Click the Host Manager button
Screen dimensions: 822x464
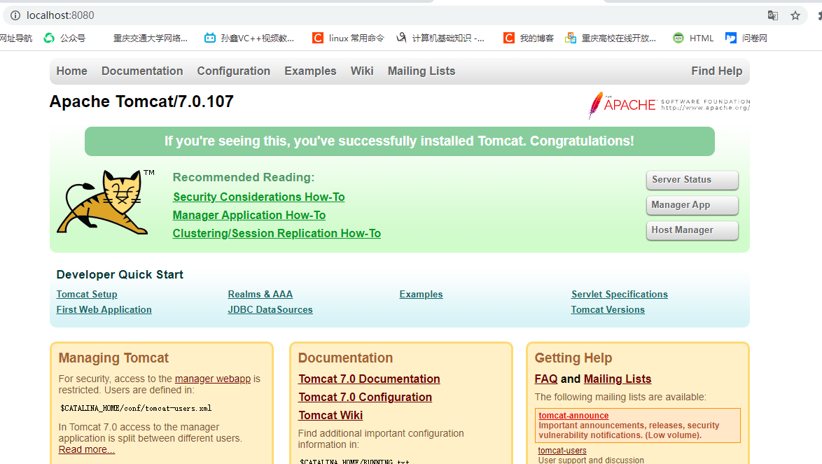(692, 230)
